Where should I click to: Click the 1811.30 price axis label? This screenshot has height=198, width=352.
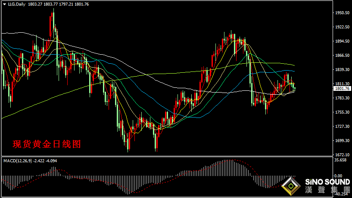(x=343, y=84)
